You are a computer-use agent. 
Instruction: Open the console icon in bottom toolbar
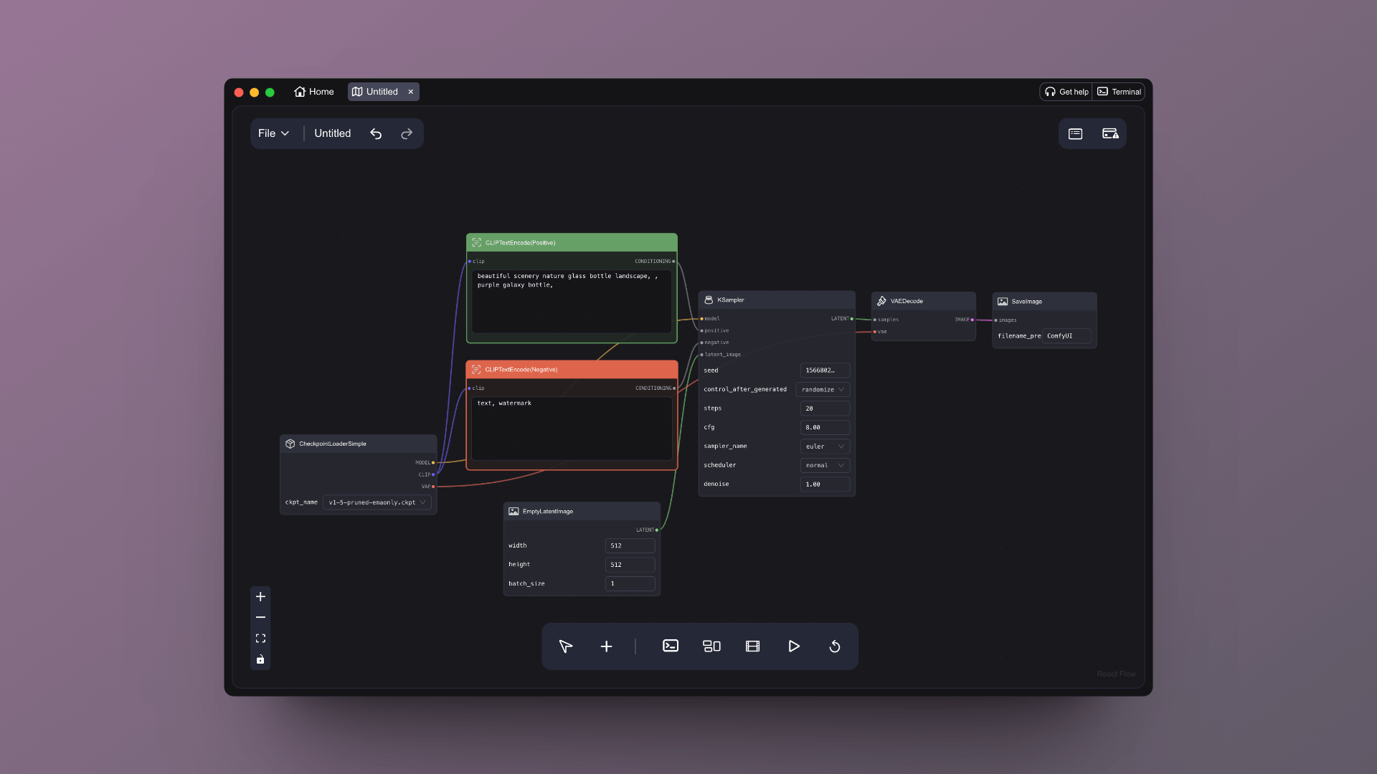(x=671, y=646)
